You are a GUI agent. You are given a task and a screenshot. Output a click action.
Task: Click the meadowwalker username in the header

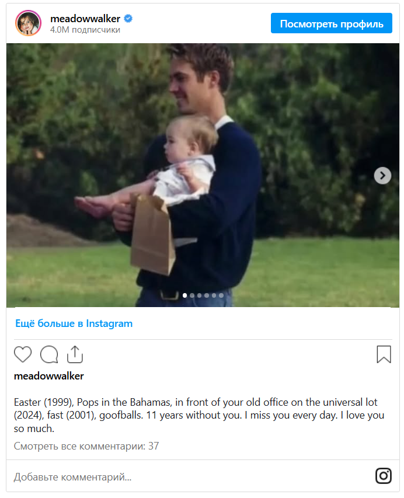tap(85, 19)
